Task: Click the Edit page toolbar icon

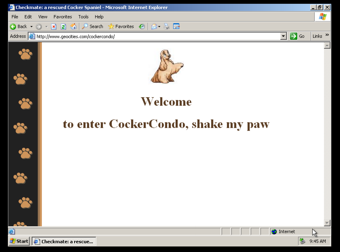Action: [x=176, y=26]
